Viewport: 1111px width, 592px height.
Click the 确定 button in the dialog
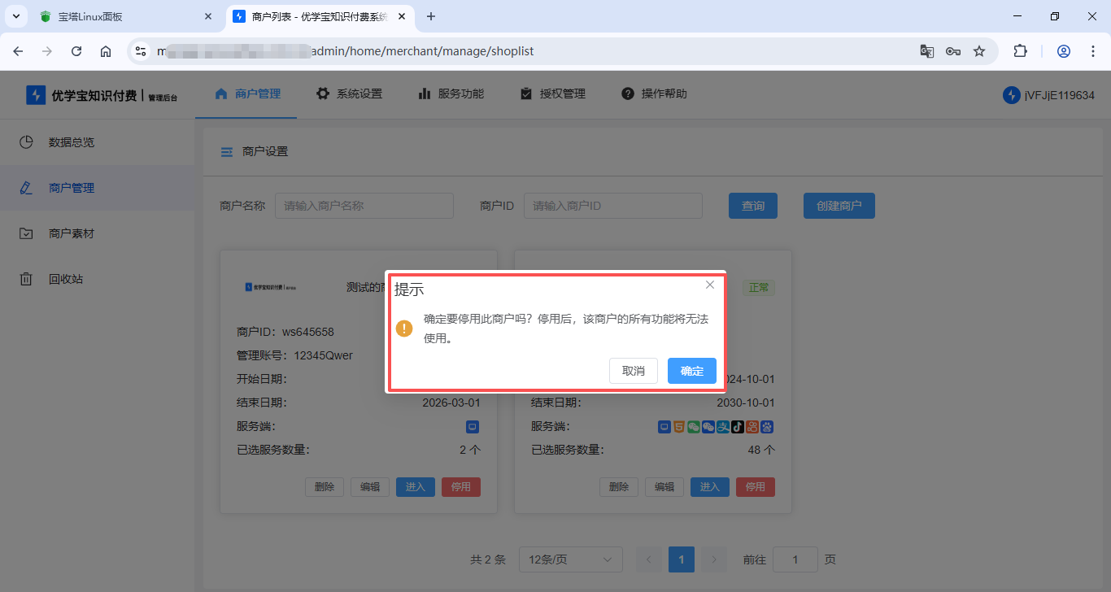[691, 371]
